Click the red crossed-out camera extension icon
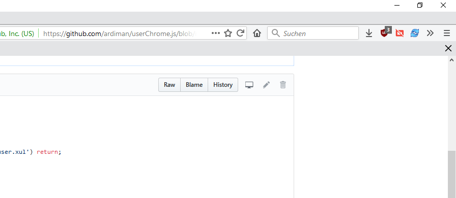 (400, 34)
